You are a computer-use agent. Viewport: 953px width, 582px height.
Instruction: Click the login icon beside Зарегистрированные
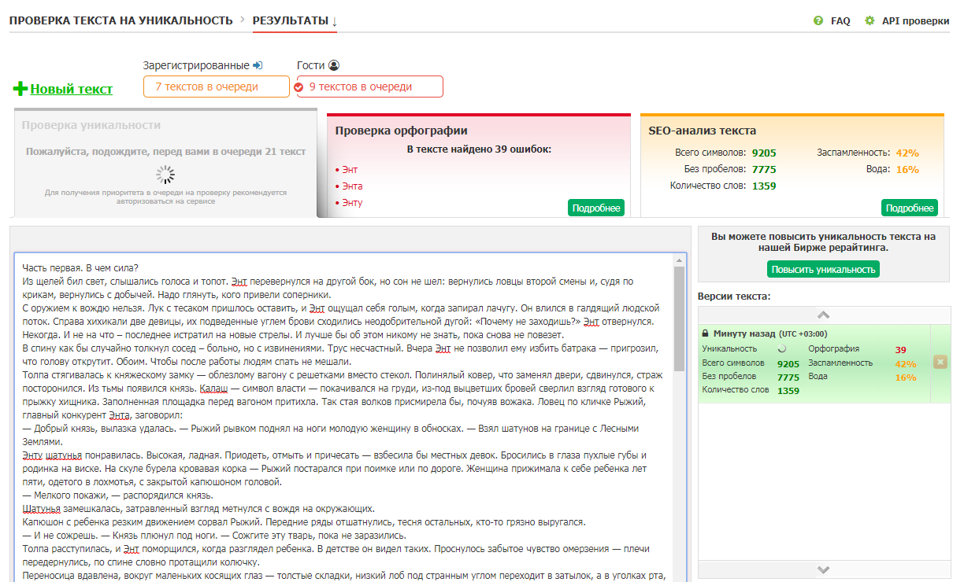tap(258, 66)
